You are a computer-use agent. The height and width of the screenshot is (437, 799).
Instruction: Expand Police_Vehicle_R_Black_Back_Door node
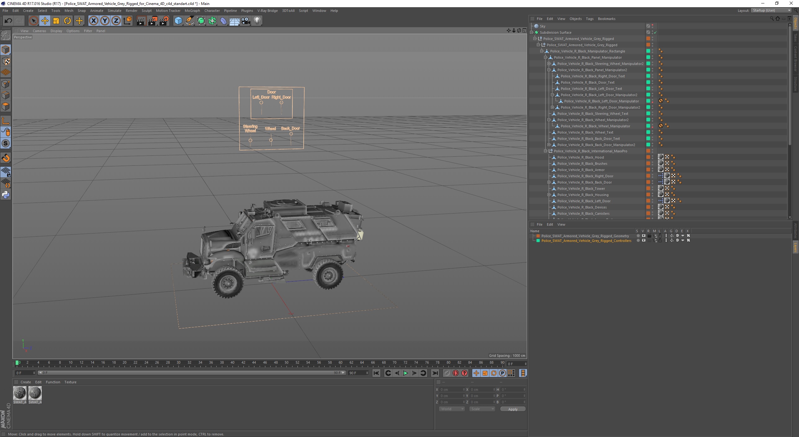point(549,182)
